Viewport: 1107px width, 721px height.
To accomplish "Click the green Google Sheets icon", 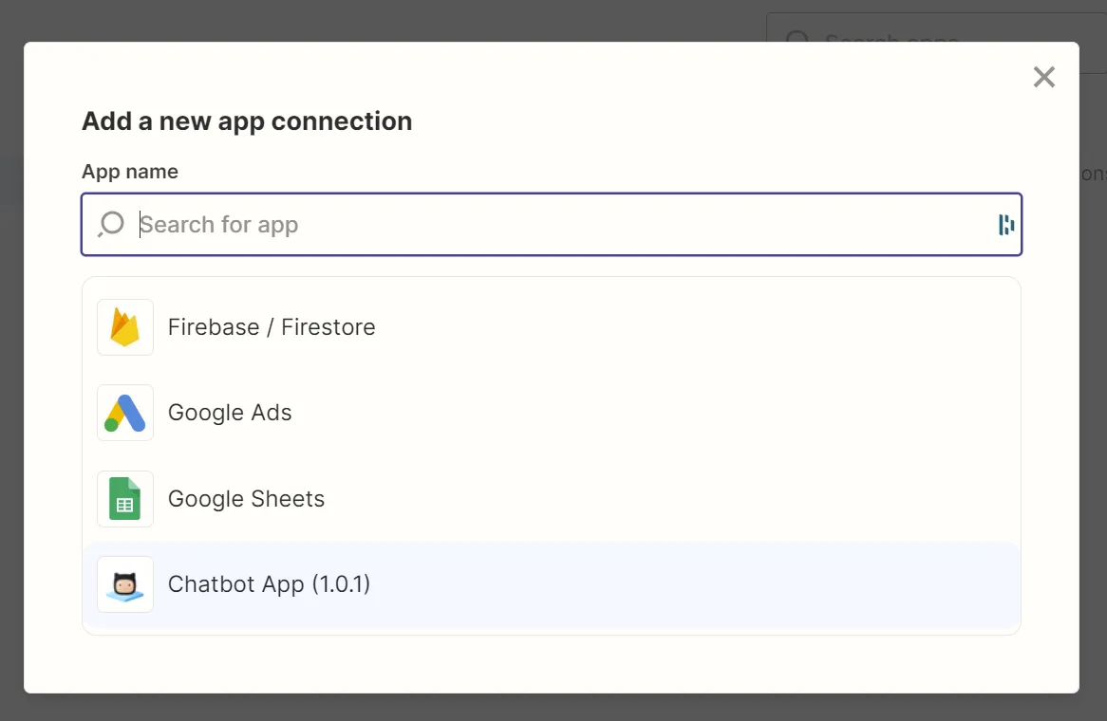I will click(x=125, y=499).
